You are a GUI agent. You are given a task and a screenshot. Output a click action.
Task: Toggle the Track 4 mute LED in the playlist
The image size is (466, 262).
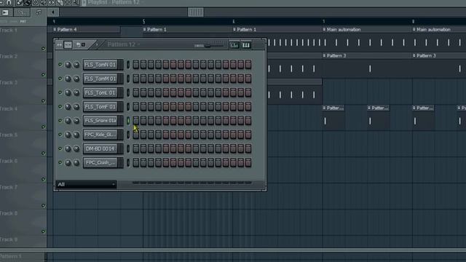(x=43, y=127)
